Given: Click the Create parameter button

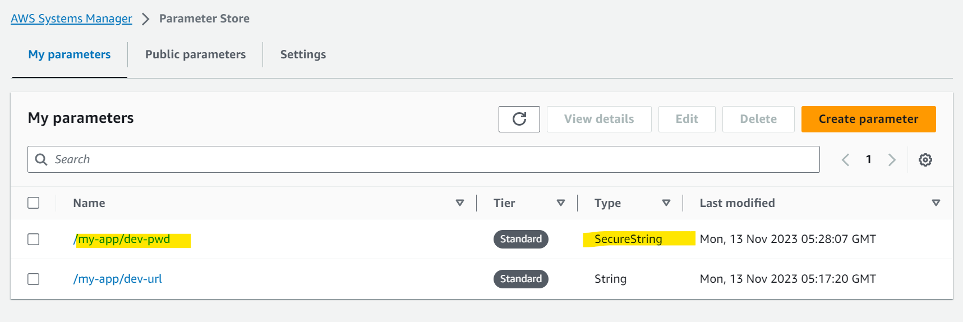Looking at the screenshot, I should (x=868, y=119).
